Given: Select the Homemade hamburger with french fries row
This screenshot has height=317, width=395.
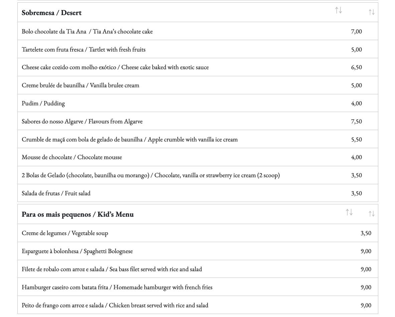Looking at the screenshot, I should [117, 287].
